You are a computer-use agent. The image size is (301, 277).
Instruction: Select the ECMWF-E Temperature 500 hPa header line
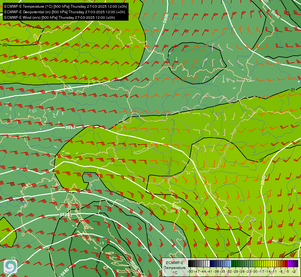(x=65, y=6)
